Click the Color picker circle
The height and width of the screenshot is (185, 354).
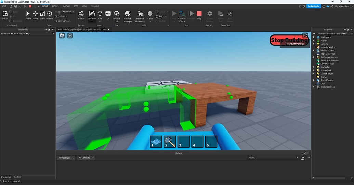tap(150, 14)
